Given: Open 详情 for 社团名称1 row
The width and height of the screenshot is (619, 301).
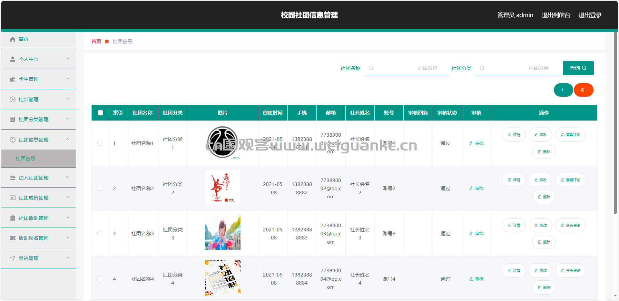Looking at the screenshot, I should (x=514, y=135).
